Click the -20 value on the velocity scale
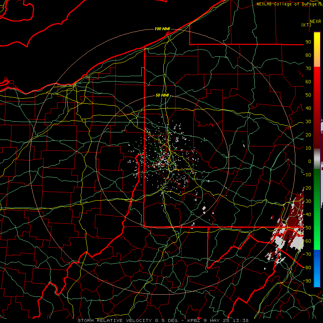Image resolution: width=323 pixels, height=323 pixels. click(307, 188)
